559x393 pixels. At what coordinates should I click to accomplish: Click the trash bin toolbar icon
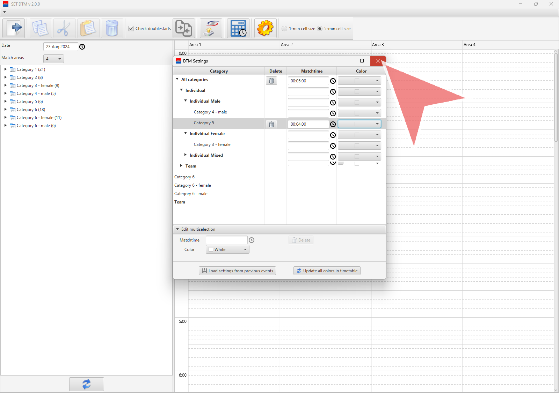[x=112, y=28]
